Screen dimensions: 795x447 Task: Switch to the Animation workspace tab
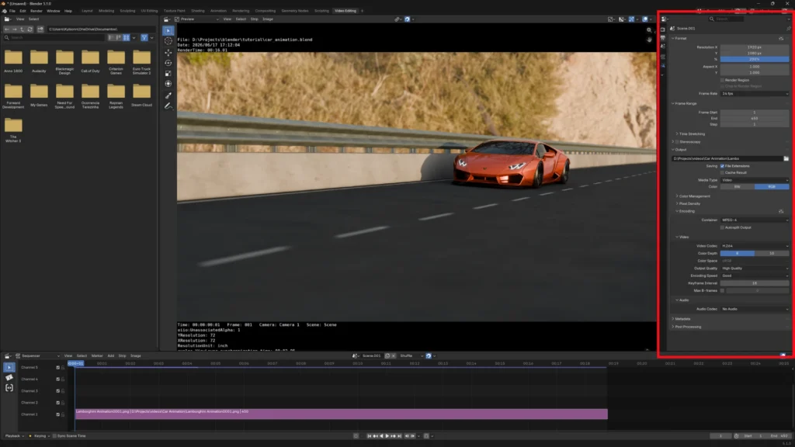coord(218,11)
